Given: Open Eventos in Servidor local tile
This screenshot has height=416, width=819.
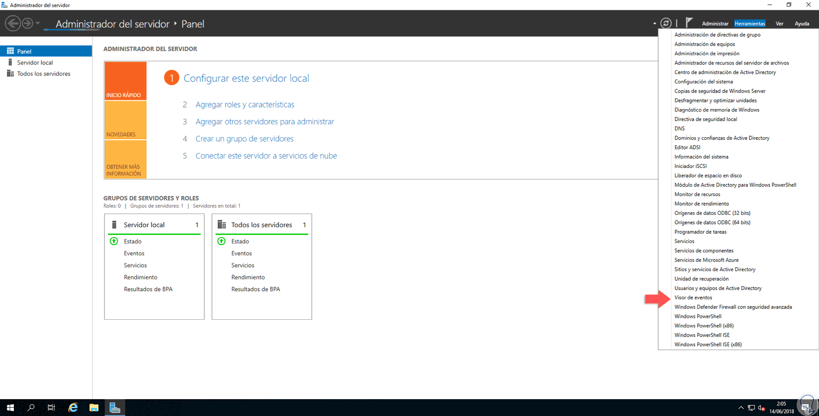Looking at the screenshot, I should pyautogui.click(x=134, y=253).
